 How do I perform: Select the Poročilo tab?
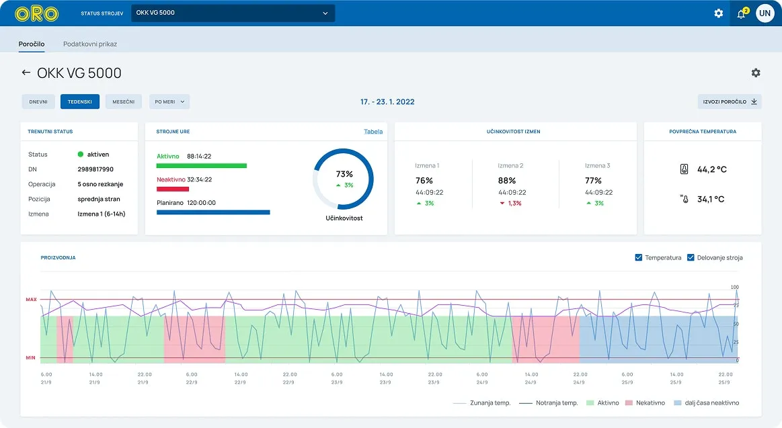pos(32,44)
